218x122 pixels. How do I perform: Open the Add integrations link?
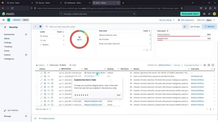pyautogui.click(x=186, y=20)
